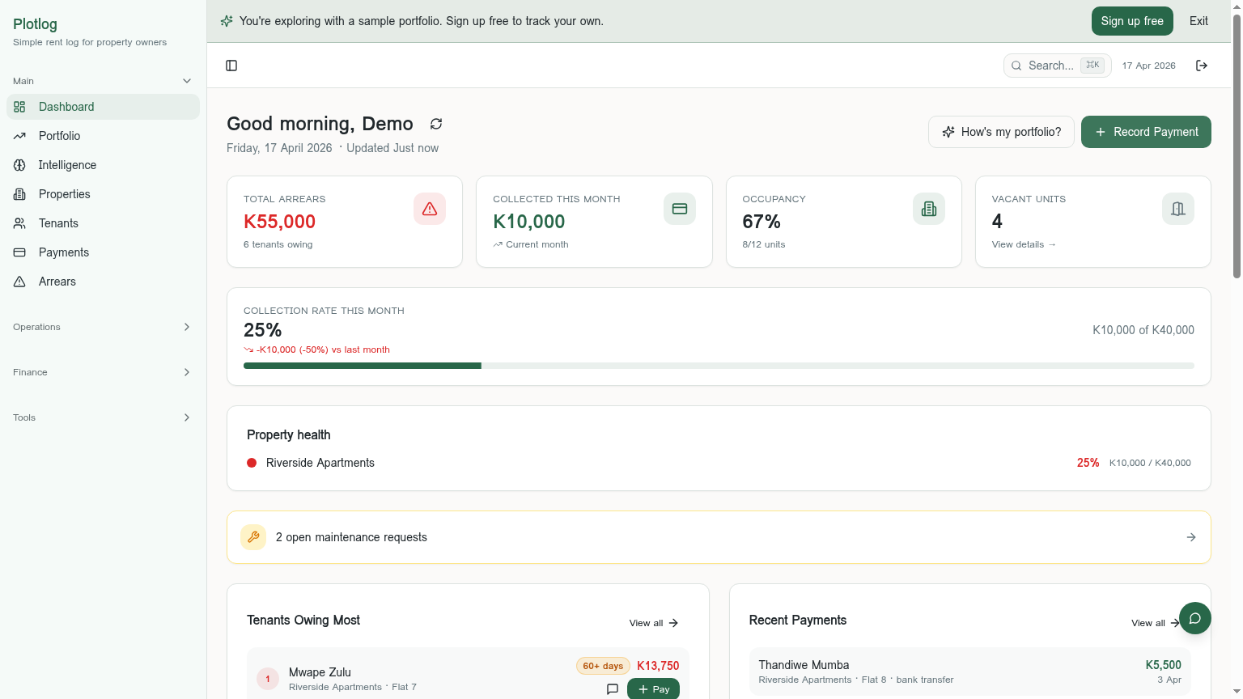Image resolution: width=1243 pixels, height=699 pixels.
Task: Open Arrears in sidebar
Action: tap(103, 282)
